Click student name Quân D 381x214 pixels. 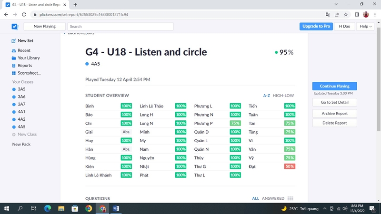point(201,132)
